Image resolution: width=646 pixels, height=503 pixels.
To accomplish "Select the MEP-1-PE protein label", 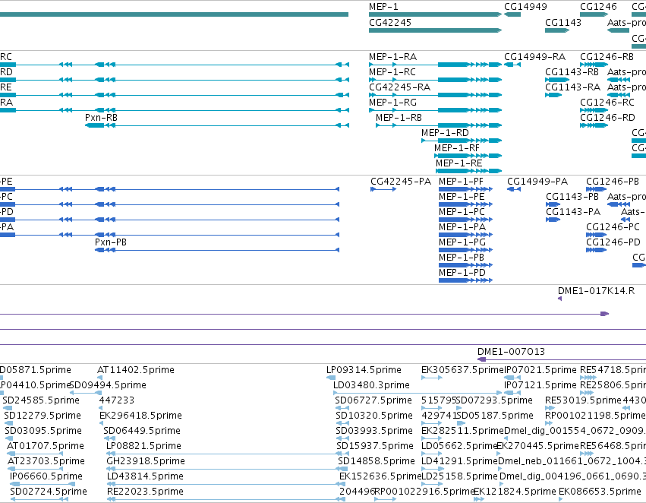I will (x=462, y=197).
